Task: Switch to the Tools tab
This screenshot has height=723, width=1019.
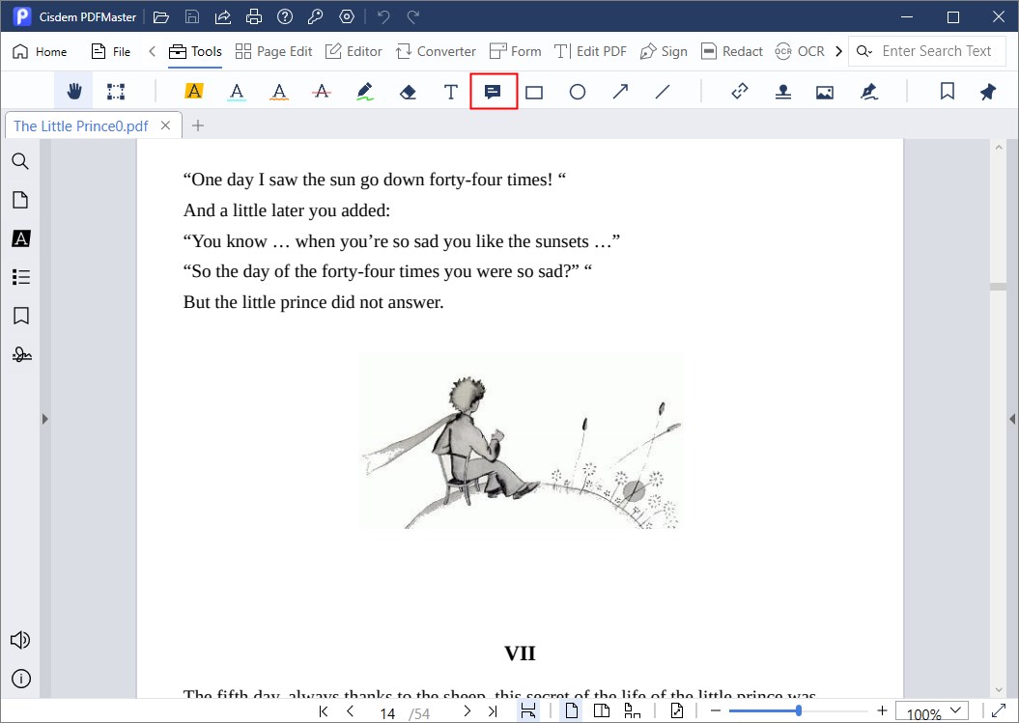Action: point(195,51)
